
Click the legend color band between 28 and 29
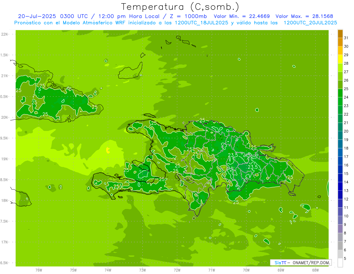pos(340,59)
